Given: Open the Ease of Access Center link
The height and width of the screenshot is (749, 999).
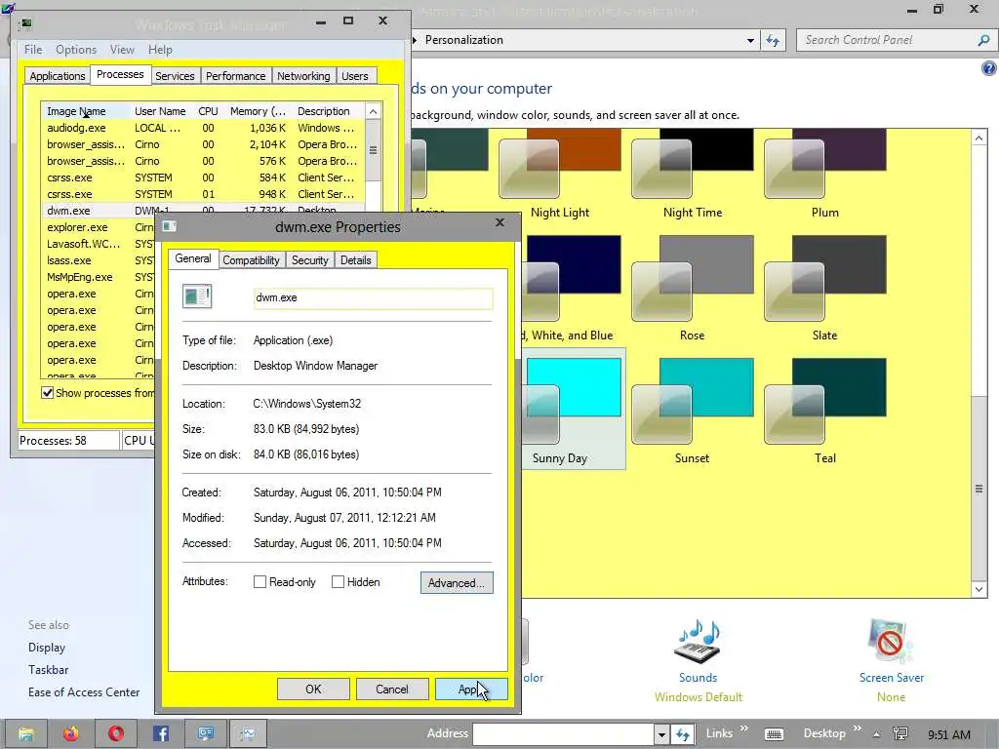Looking at the screenshot, I should (x=84, y=691).
